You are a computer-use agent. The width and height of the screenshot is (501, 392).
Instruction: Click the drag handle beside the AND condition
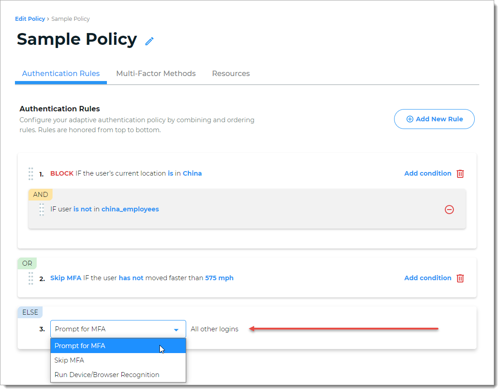click(41, 209)
